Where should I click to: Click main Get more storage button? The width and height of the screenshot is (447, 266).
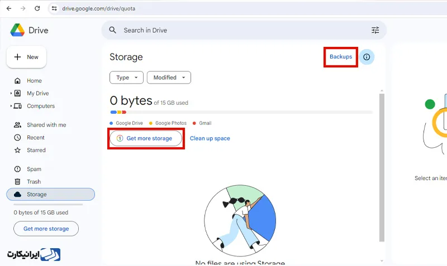pyautogui.click(x=146, y=138)
